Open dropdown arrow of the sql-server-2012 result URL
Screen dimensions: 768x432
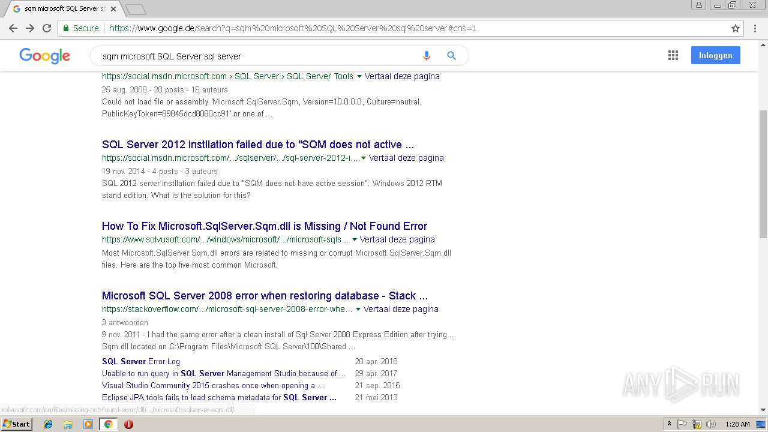pyautogui.click(x=364, y=158)
